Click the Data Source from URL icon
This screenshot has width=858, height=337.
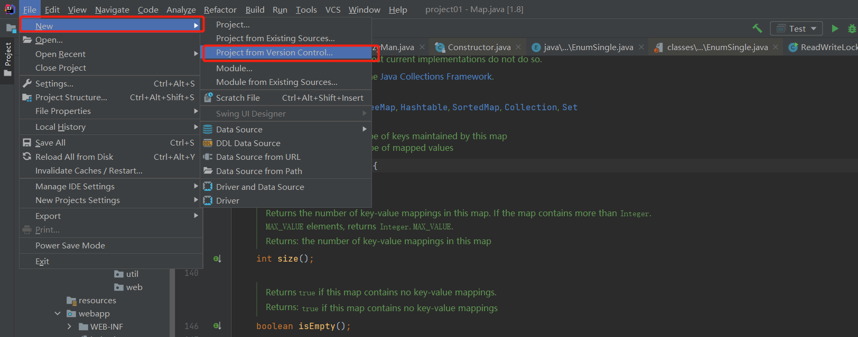coord(208,157)
